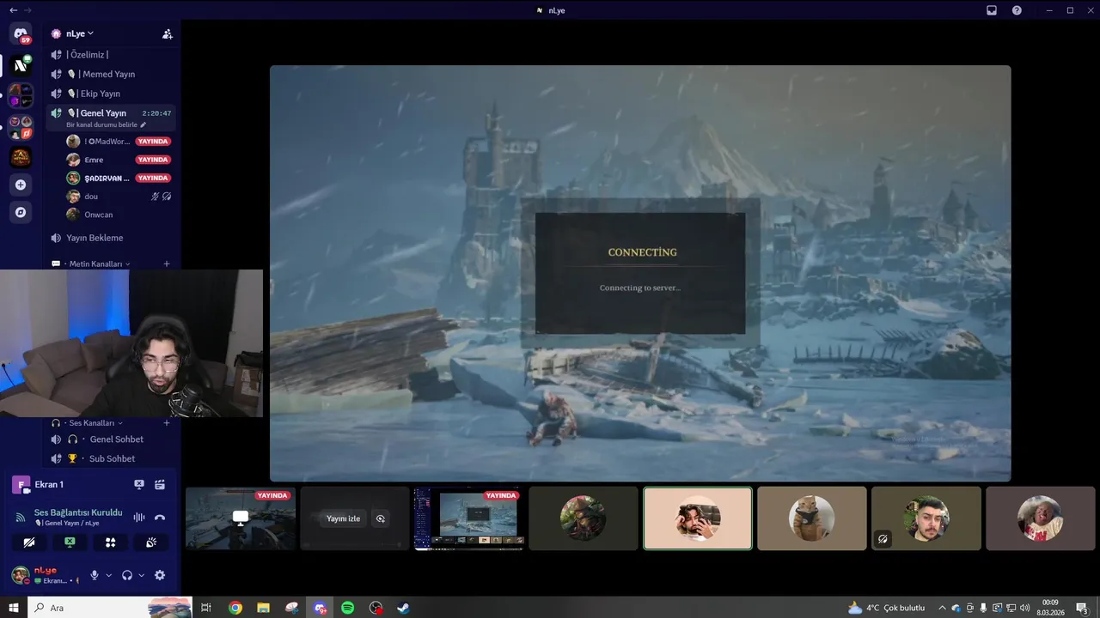Open the Aether server icon in sidebar
The height and width of the screenshot is (618, 1100).
(21, 157)
